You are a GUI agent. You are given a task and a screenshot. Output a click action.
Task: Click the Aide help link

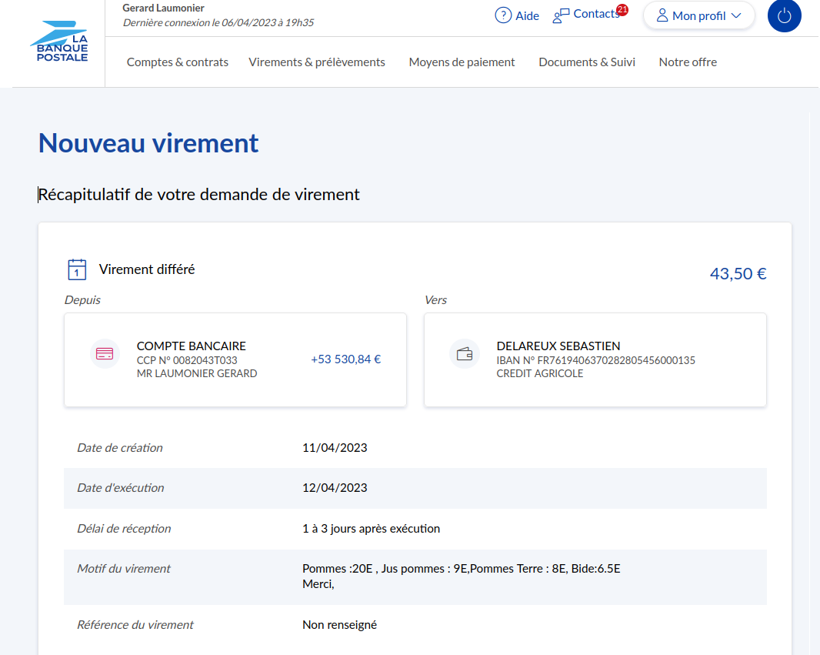click(x=527, y=15)
